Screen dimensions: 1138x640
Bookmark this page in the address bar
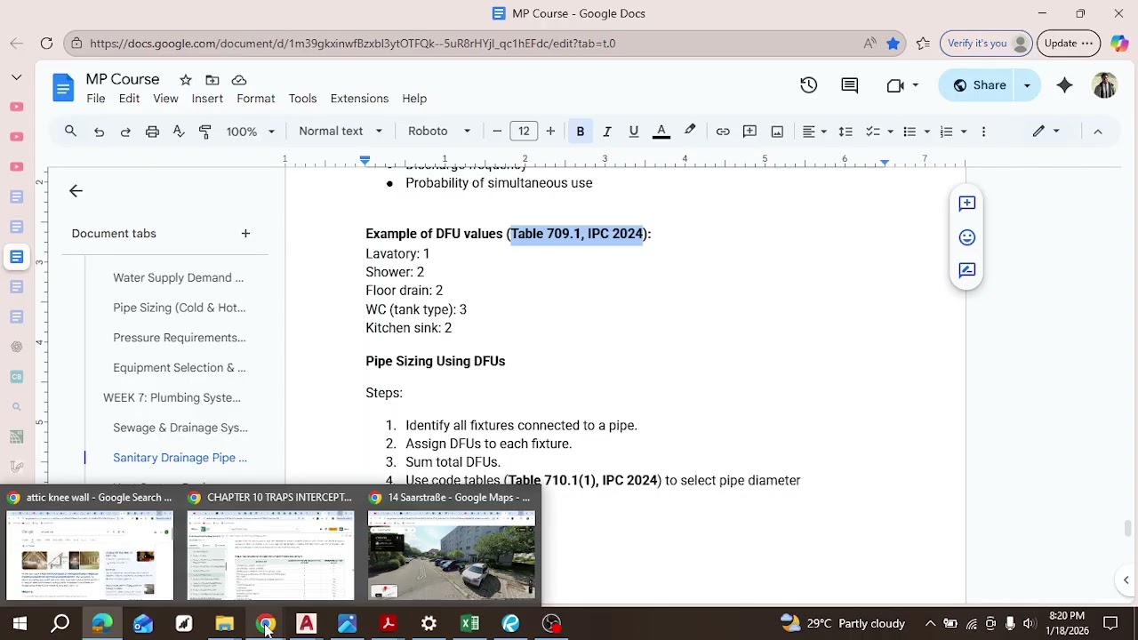pyautogui.click(x=894, y=43)
